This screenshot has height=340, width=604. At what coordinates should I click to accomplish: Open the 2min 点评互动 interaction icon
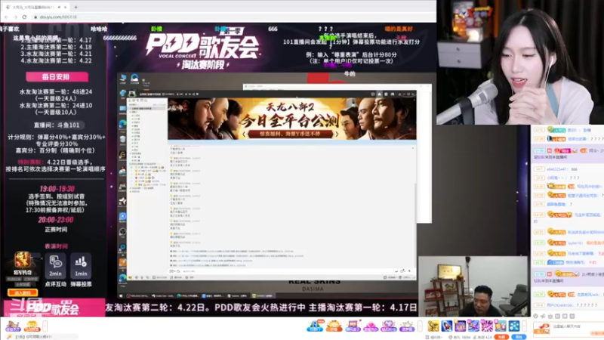[55, 266]
